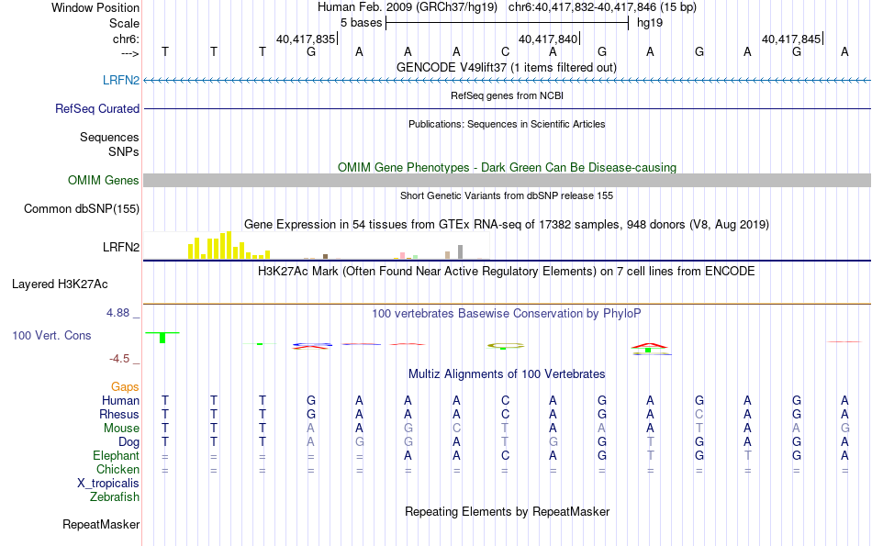Viewport: 872px width, 546px height.
Task: Click the Rhesus species row label
Action: [119, 414]
